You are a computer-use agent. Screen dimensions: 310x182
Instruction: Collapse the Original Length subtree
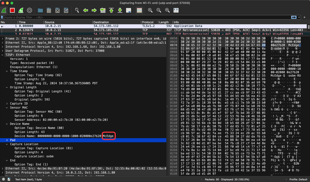coord(7,87)
